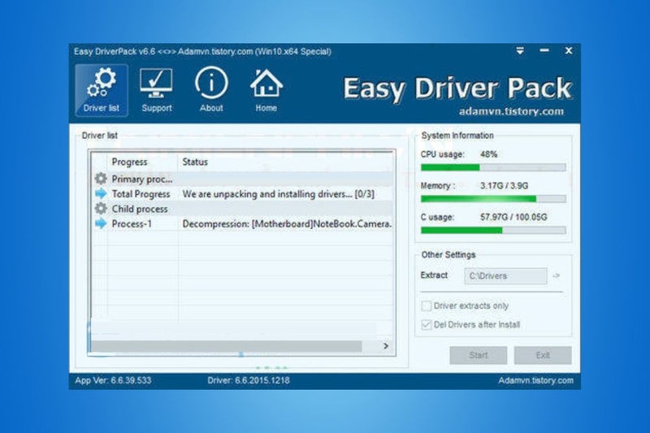
Task: Click Driver: 6.6.2015.1218 text
Action: click(x=249, y=380)
